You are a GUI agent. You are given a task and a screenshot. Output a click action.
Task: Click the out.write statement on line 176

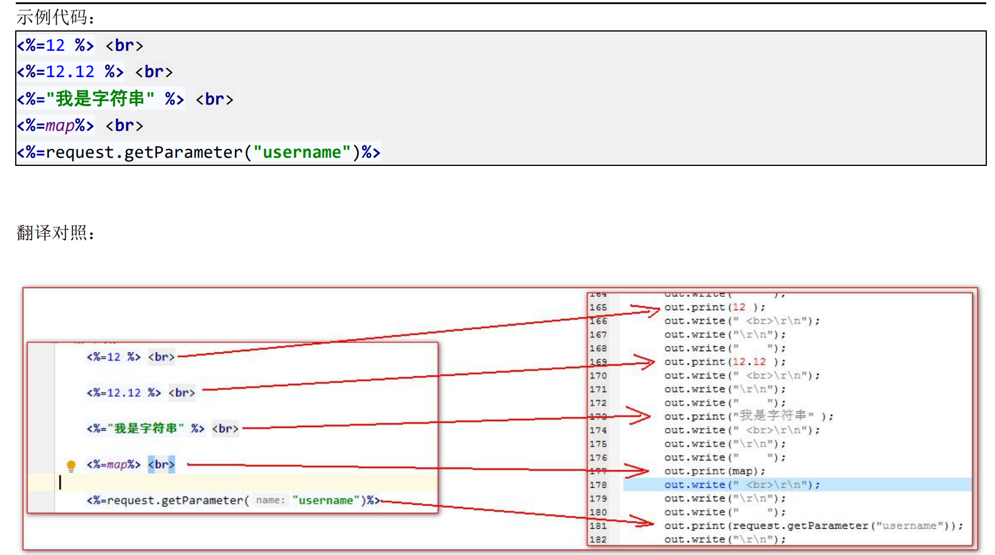coord(725,457)
